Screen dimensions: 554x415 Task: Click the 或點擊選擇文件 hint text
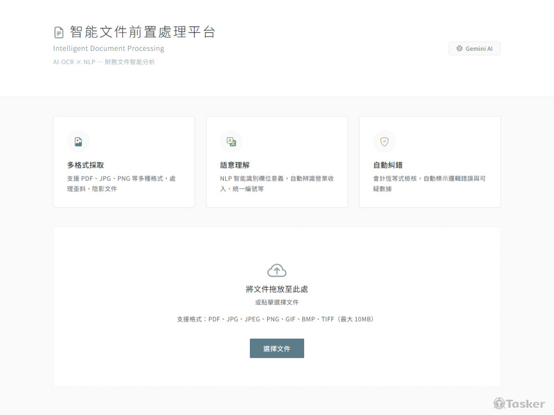[x=277, y=303]
